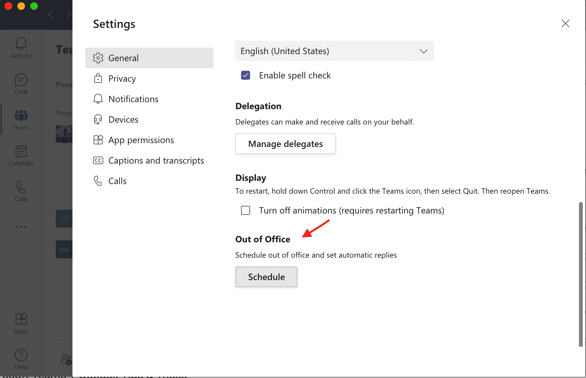The height and width of the screenshot is (378, 586).
Task: Select the Privacy settings tab
Action: coord(122,79)
